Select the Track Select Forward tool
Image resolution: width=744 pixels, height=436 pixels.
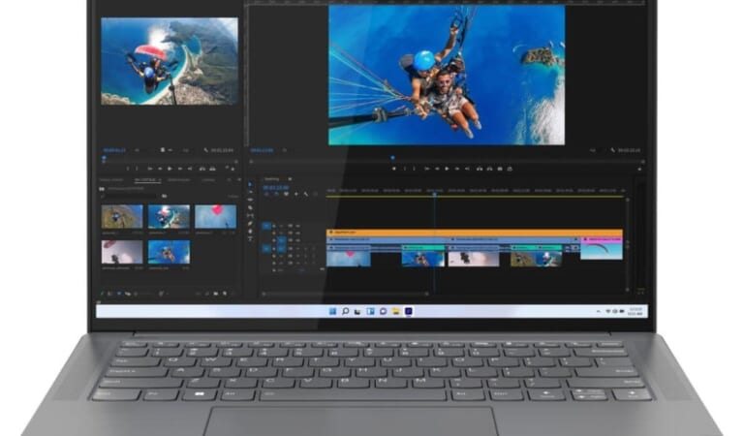[x=250, y=192]
